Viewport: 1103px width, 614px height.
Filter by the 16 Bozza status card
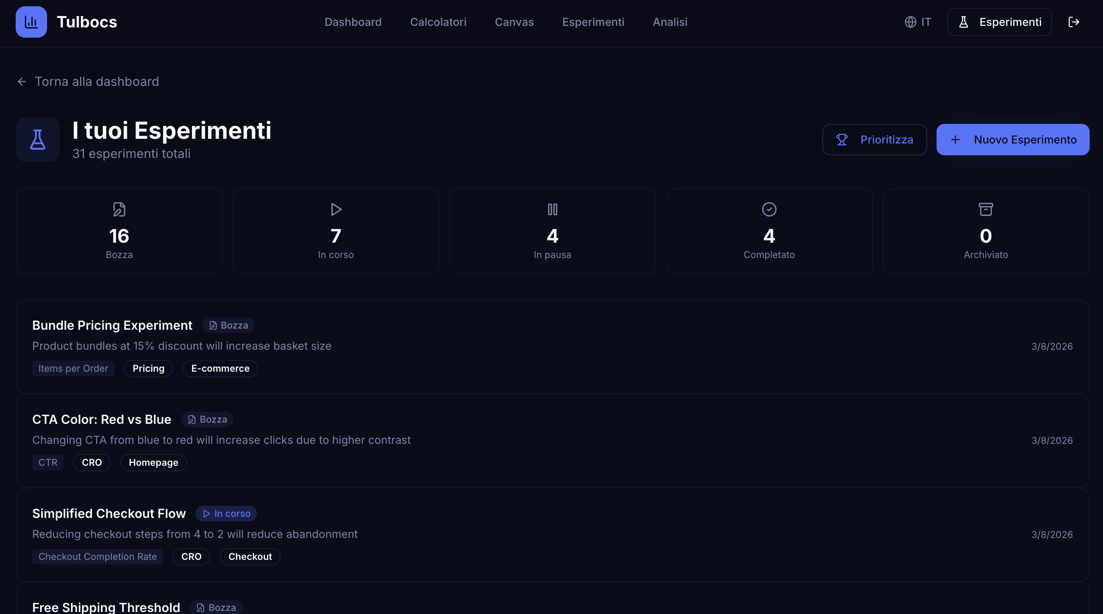tap(119, 231)
